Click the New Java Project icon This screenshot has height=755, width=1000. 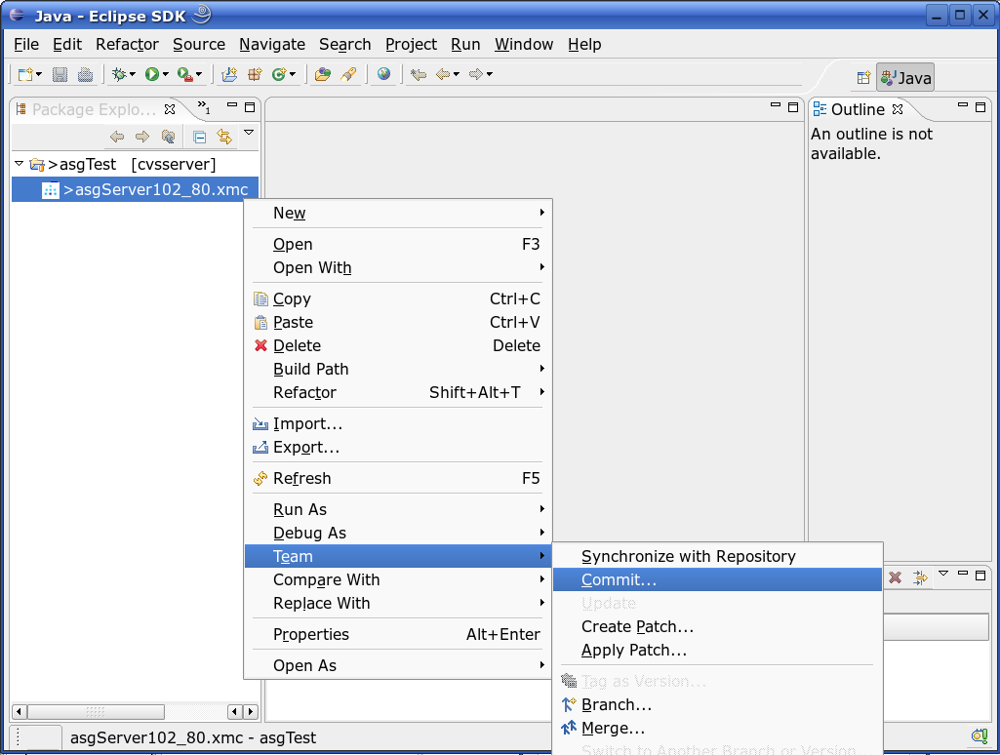[x=229, y=74]
